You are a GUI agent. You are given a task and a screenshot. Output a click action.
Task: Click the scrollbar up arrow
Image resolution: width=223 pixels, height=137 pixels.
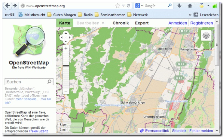coord(217,21)
